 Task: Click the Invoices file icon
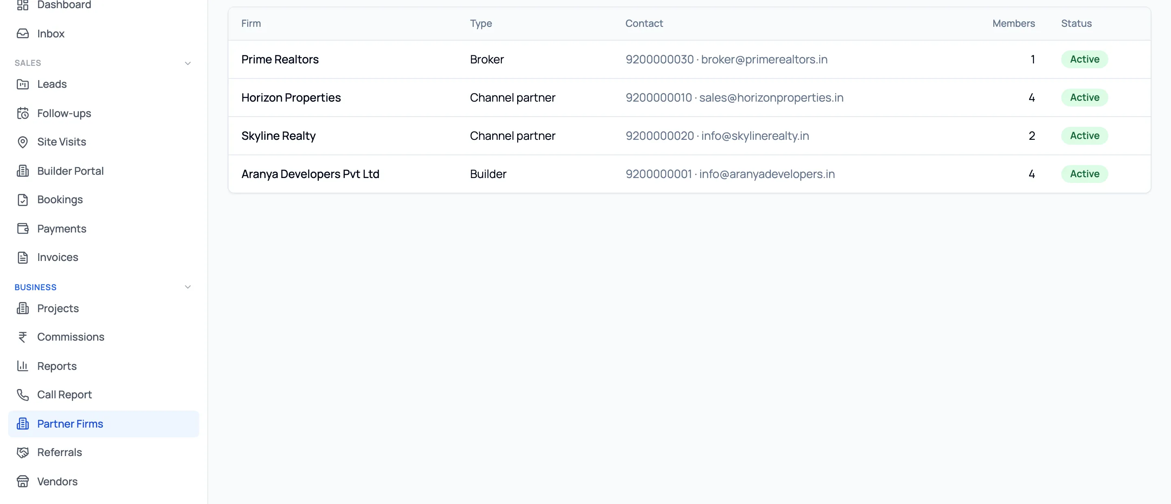23,257
